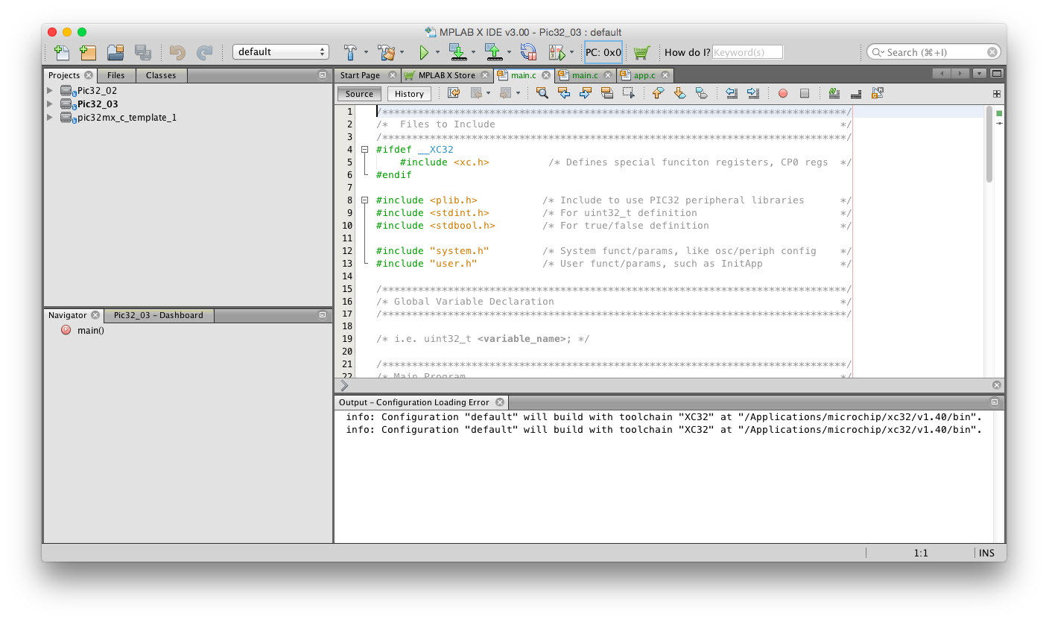Collapse the #ifdef __XC32 code fold
The height and width of the screenshot is (622, 1049).
coord(365,150)
